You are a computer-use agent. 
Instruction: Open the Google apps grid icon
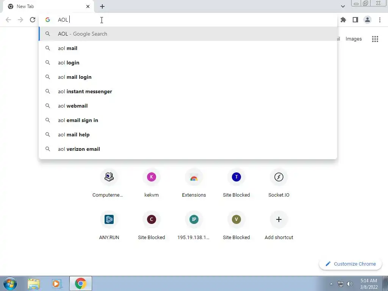pos(375,39)
